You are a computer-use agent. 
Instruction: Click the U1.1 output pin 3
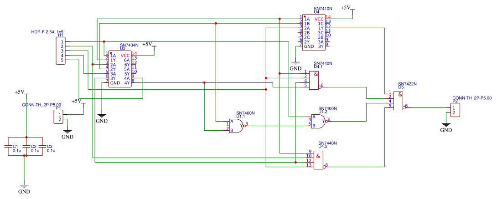tap(247, 124)
